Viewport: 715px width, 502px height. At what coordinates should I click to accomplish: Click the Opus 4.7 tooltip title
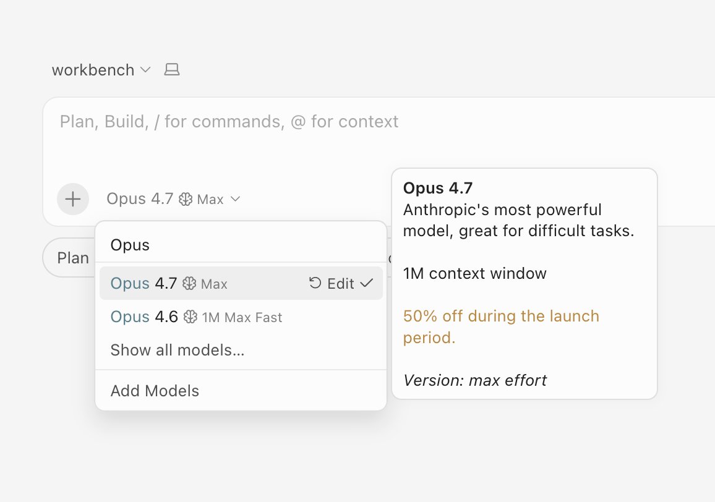(x=438, y=188)
